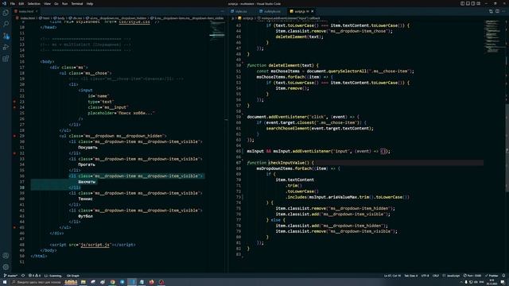Open the Selection menu
Image resolution: width=509 pixels, height=286 pixels.
point(33,3)
